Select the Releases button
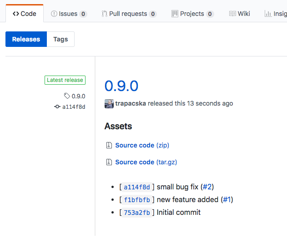 (26, 39)
